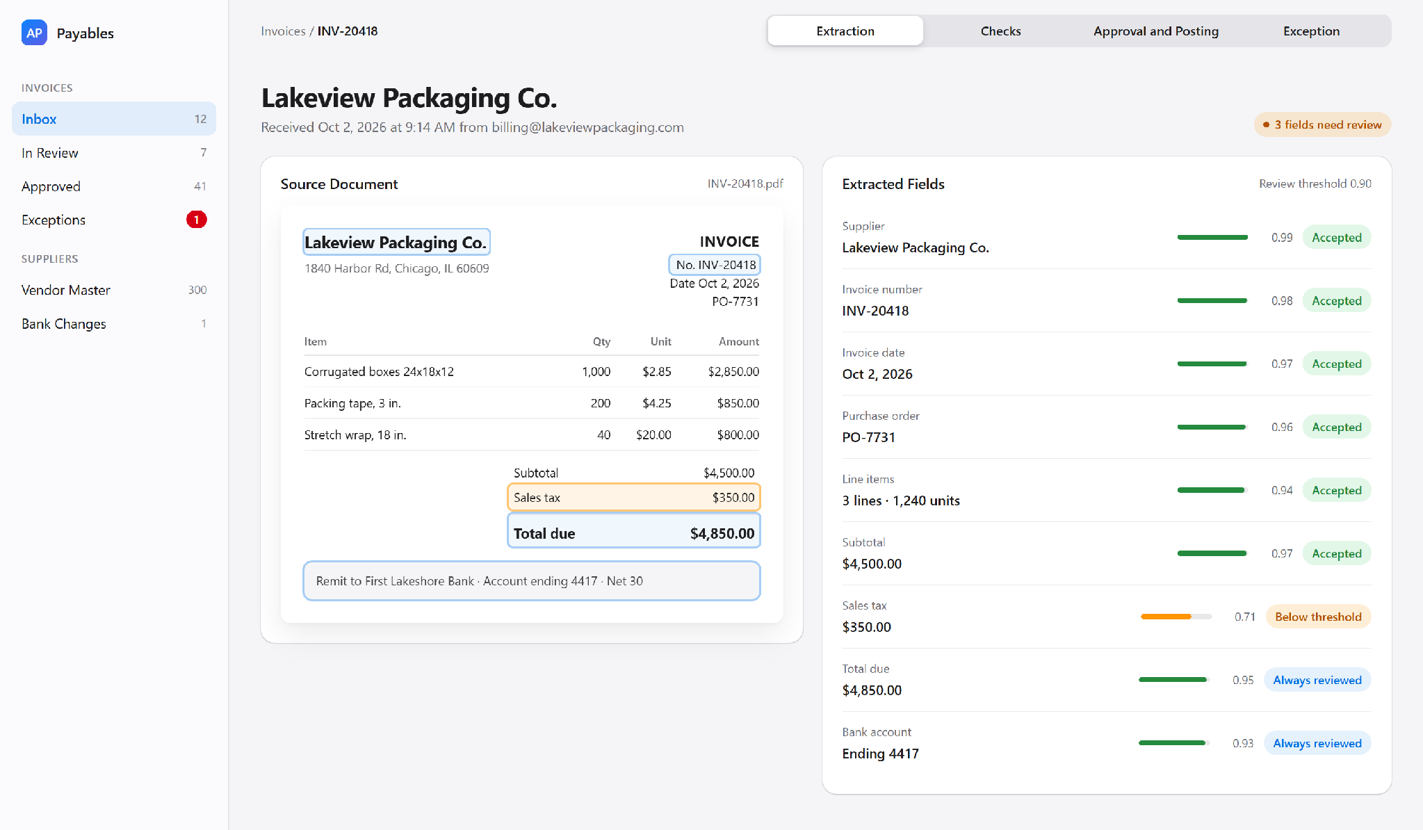Click the Invoice date Accepted badge

pos(1336,364)
